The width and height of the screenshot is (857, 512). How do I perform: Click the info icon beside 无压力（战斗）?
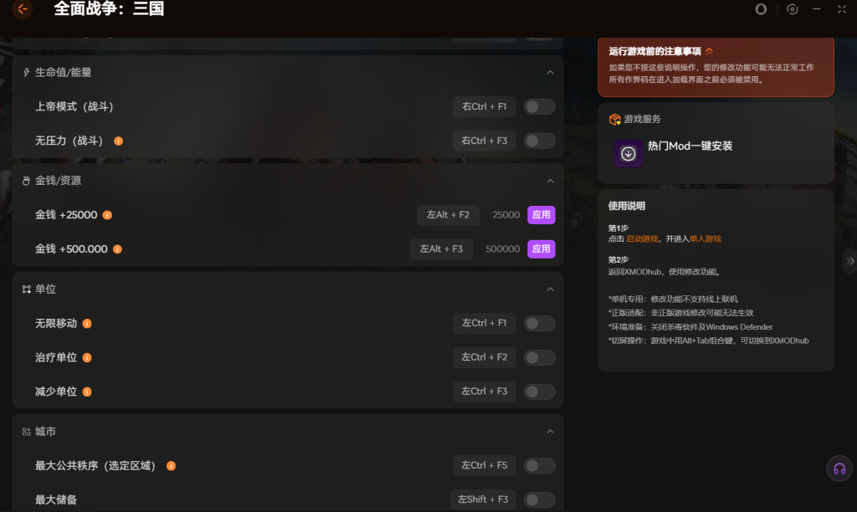point(118,141)
